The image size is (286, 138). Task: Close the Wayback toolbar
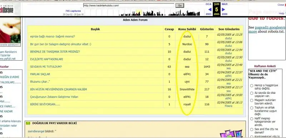point(281,5)
